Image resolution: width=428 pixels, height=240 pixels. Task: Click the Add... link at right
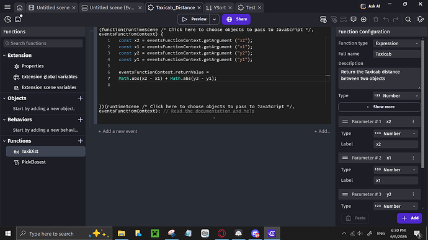tap(322, 131)
